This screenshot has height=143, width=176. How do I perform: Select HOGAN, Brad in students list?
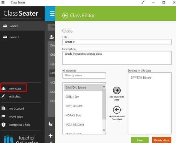click(x=83, y=115)
